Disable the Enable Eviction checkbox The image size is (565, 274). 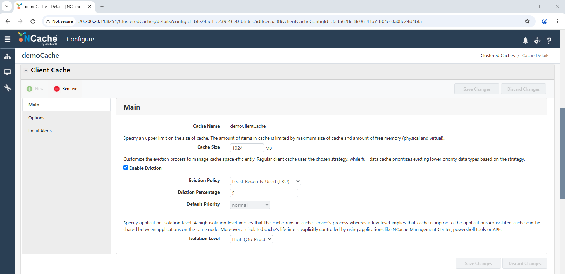coord(125,168)
